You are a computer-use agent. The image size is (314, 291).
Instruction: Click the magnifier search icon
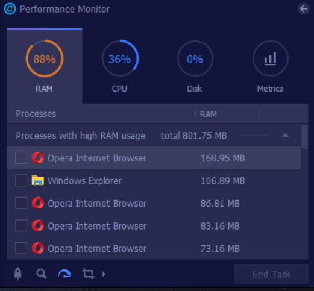(x=42, y=274)
